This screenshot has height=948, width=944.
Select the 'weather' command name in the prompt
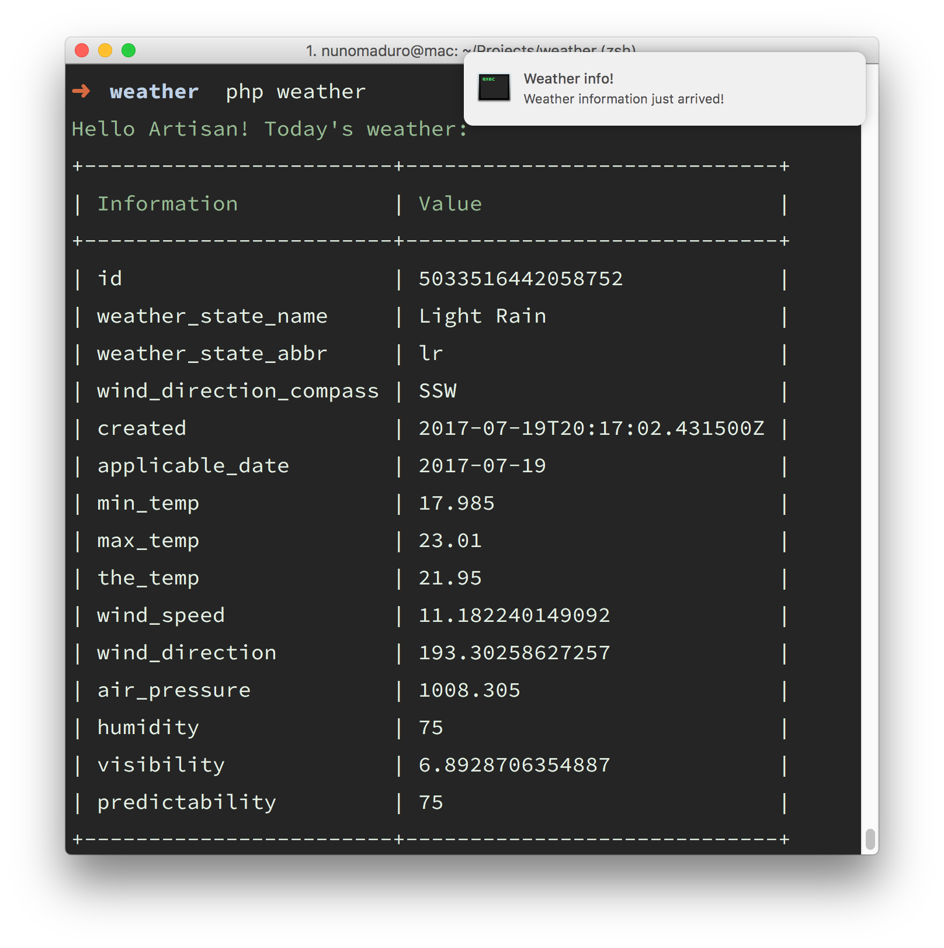point(154,91)
